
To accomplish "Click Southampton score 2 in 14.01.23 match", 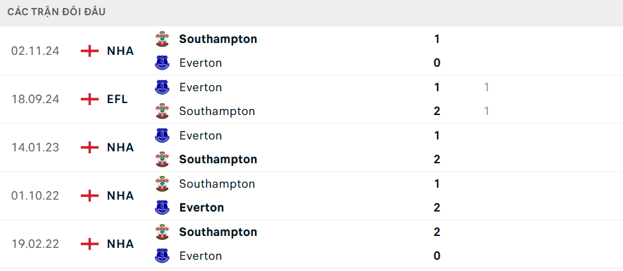I will point(437,159).
